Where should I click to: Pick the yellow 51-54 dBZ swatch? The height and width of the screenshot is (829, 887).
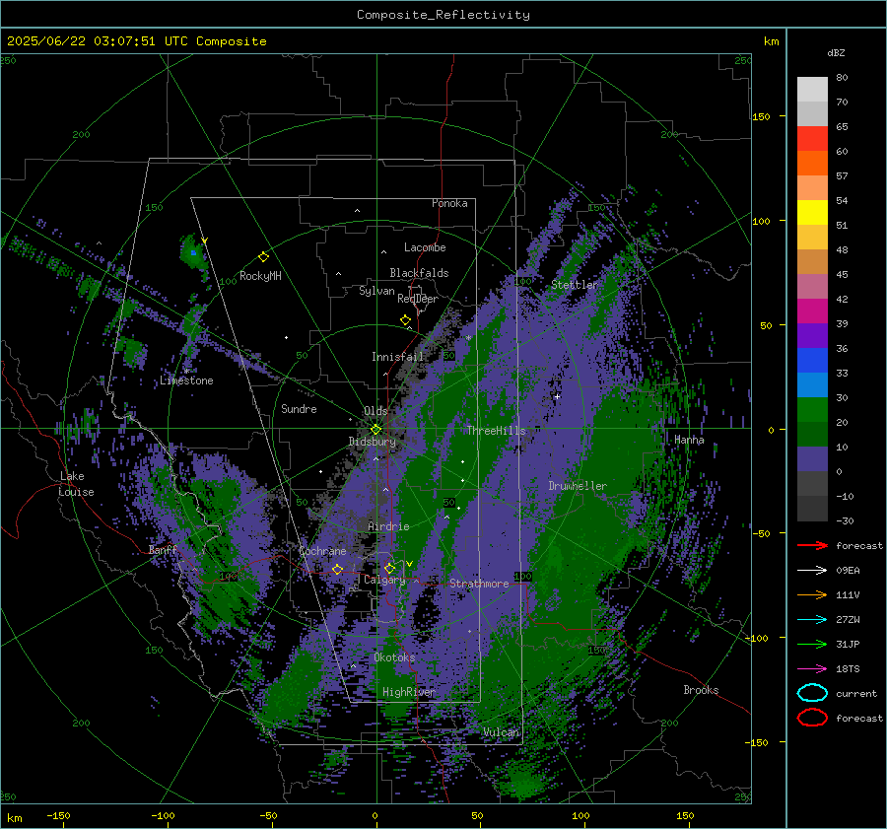[x=812, y=212]
